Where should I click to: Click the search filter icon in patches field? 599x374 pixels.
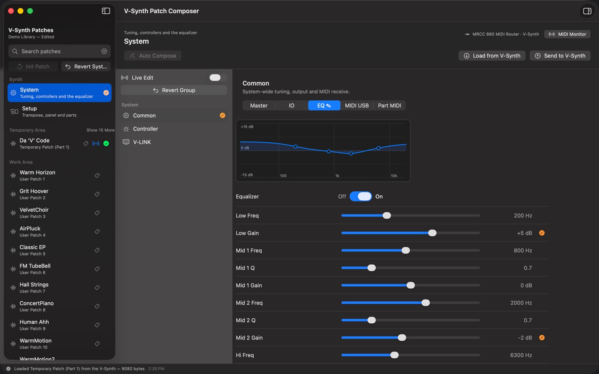(x=104, y=51)
